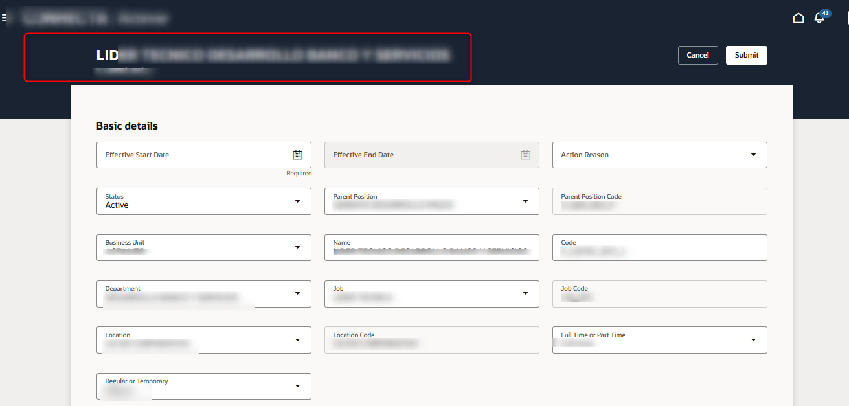Expand the Department dropdown
The height and width of the screenshot is (406, 849).
(297, 293)
